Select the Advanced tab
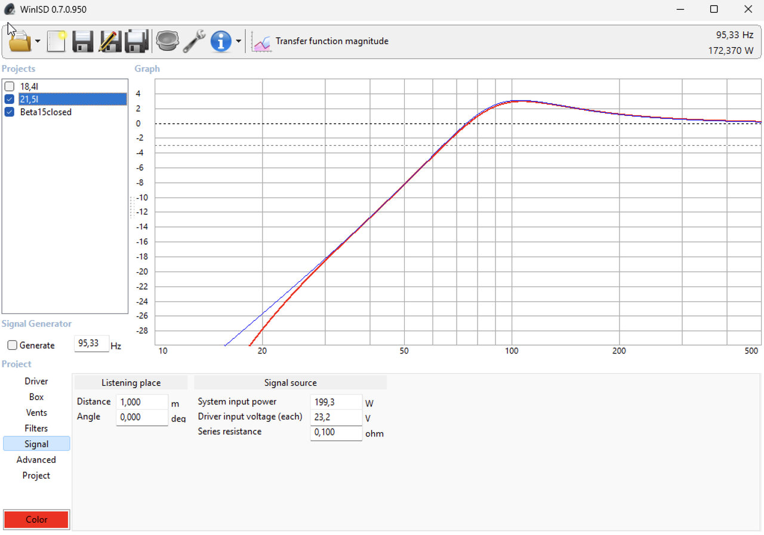The height and width of the screenshot is (535, 764). 36,460
